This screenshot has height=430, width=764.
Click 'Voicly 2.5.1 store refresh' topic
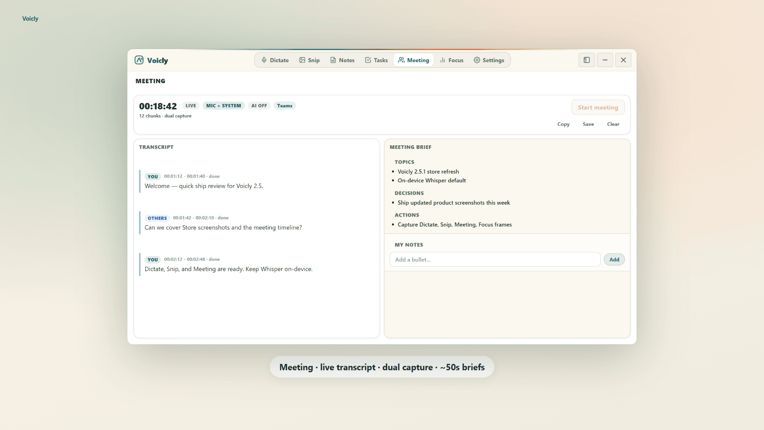[x=428, y=172]
